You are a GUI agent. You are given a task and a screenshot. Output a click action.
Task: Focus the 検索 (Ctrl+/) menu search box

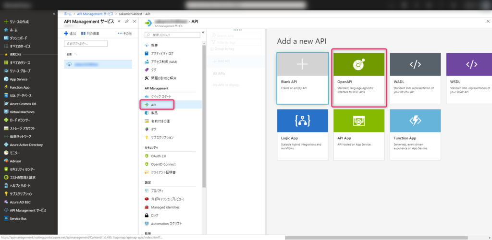click(x=172, y=35)
